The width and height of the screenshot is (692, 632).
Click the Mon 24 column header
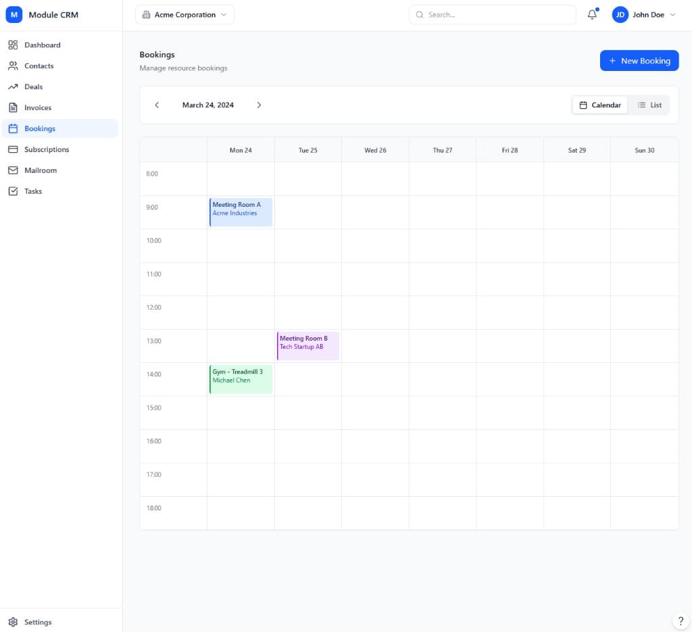click(x=241, y=150)
